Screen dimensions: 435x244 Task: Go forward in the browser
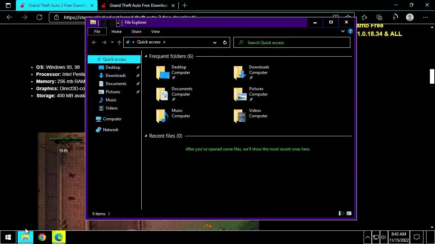[x=24, y=17]
